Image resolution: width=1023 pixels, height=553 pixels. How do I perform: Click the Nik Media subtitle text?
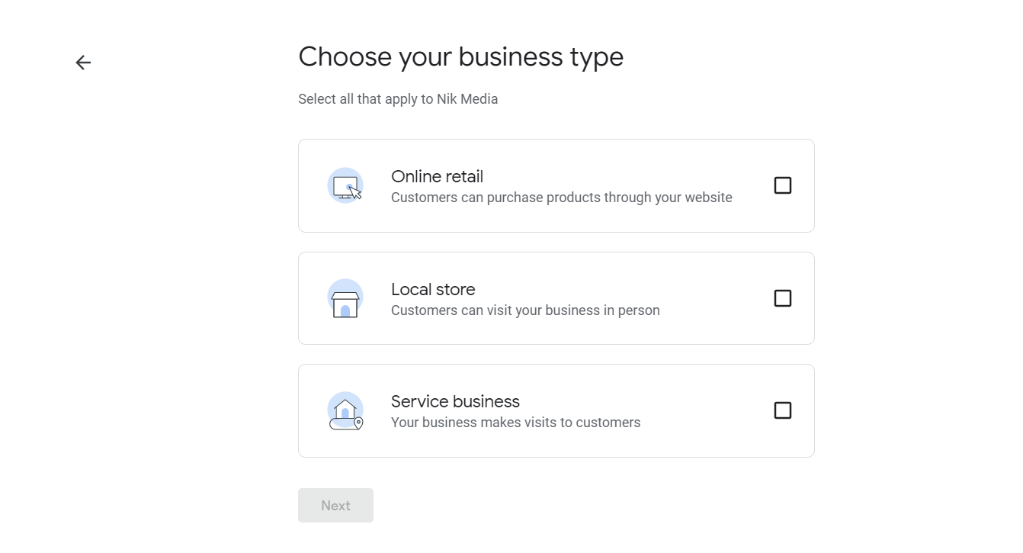398,98
